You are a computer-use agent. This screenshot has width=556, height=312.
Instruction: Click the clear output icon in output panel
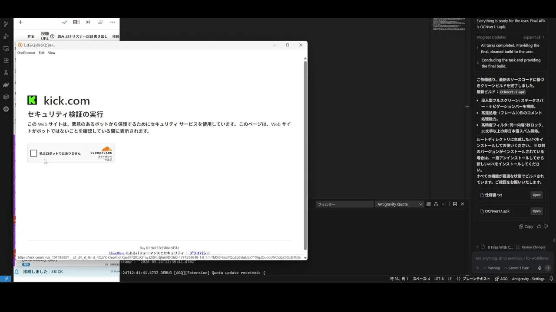(x=428, y=204)
